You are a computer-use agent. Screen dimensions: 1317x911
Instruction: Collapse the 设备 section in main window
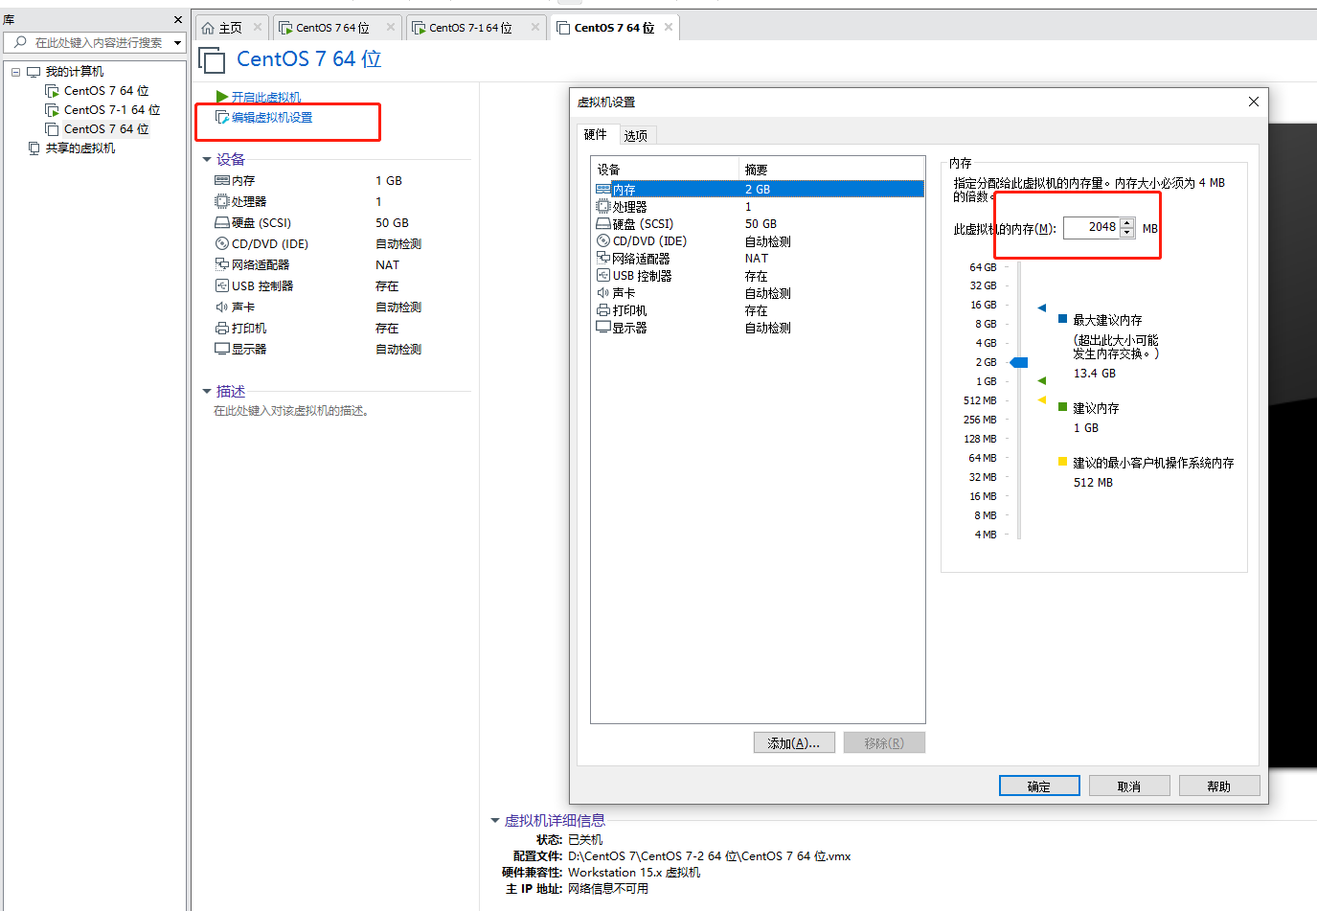[207, 160]
